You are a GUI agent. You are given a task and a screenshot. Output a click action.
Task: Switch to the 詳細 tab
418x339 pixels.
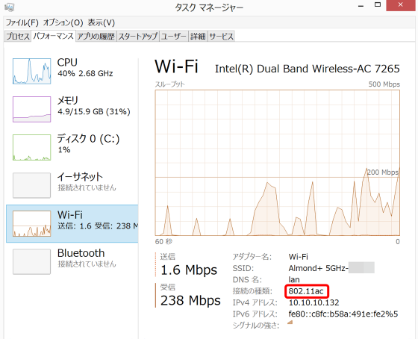click(x=198, y=37)
